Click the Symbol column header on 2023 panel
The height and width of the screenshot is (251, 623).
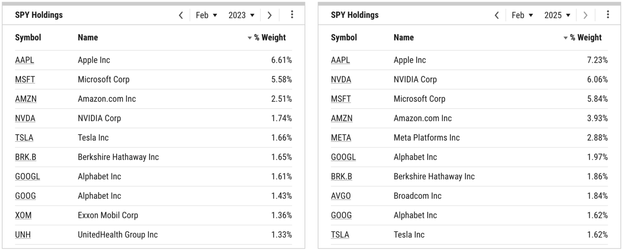[x=29, y=37]
